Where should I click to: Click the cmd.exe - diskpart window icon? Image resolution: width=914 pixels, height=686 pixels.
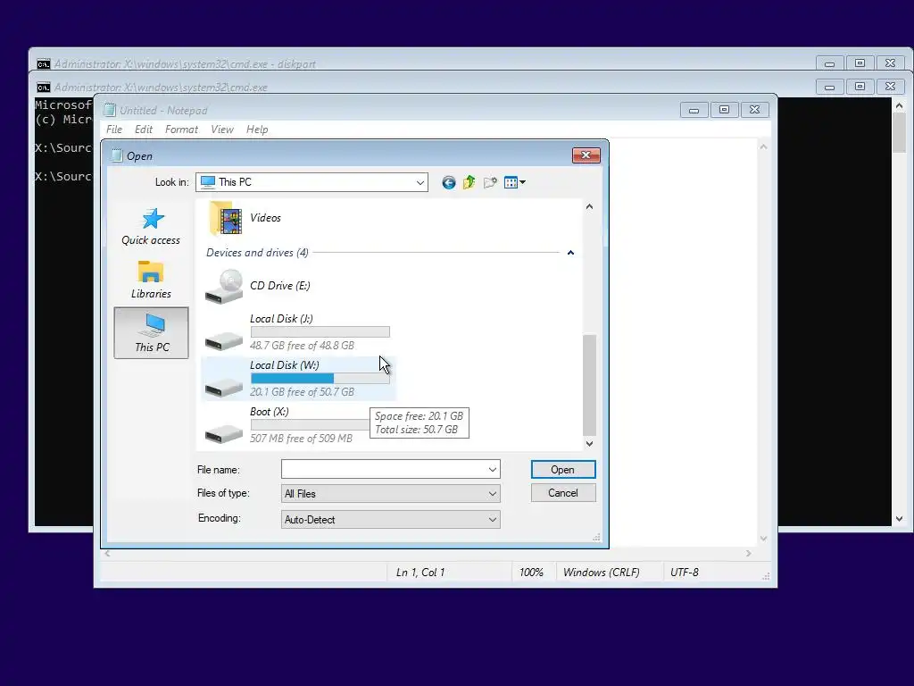pyautogui.click(x=44, y=64)
